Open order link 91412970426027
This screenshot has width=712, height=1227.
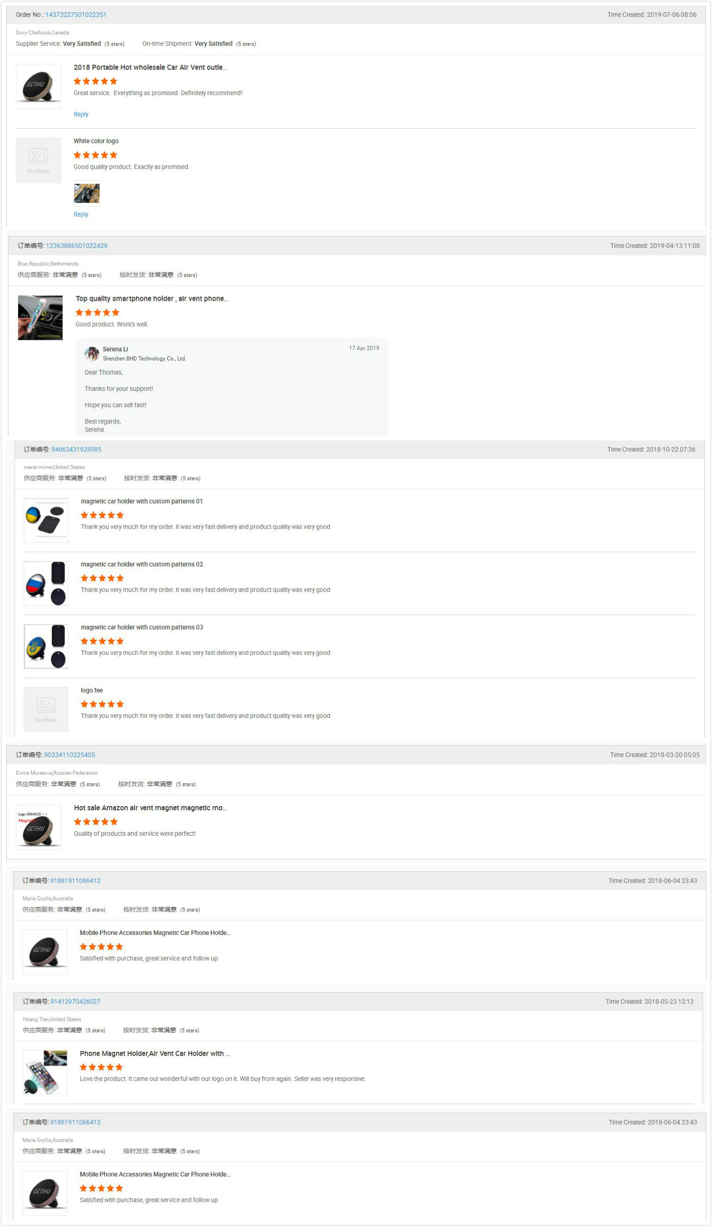coord(74,1001)
